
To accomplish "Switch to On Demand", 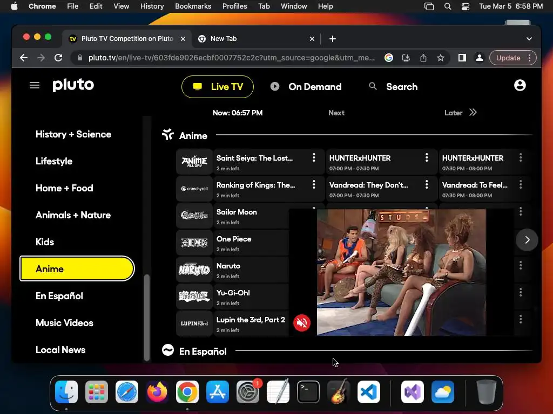I will point(306,87).
